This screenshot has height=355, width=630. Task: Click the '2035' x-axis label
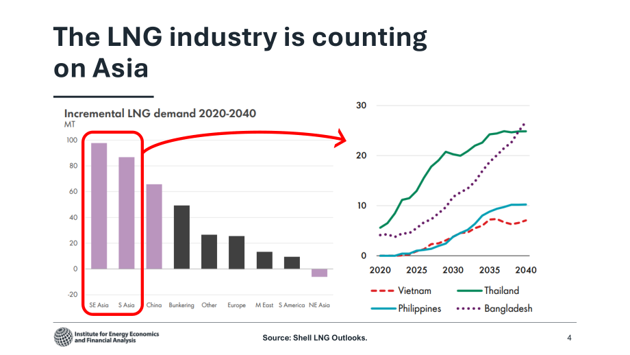coord(490,270)
